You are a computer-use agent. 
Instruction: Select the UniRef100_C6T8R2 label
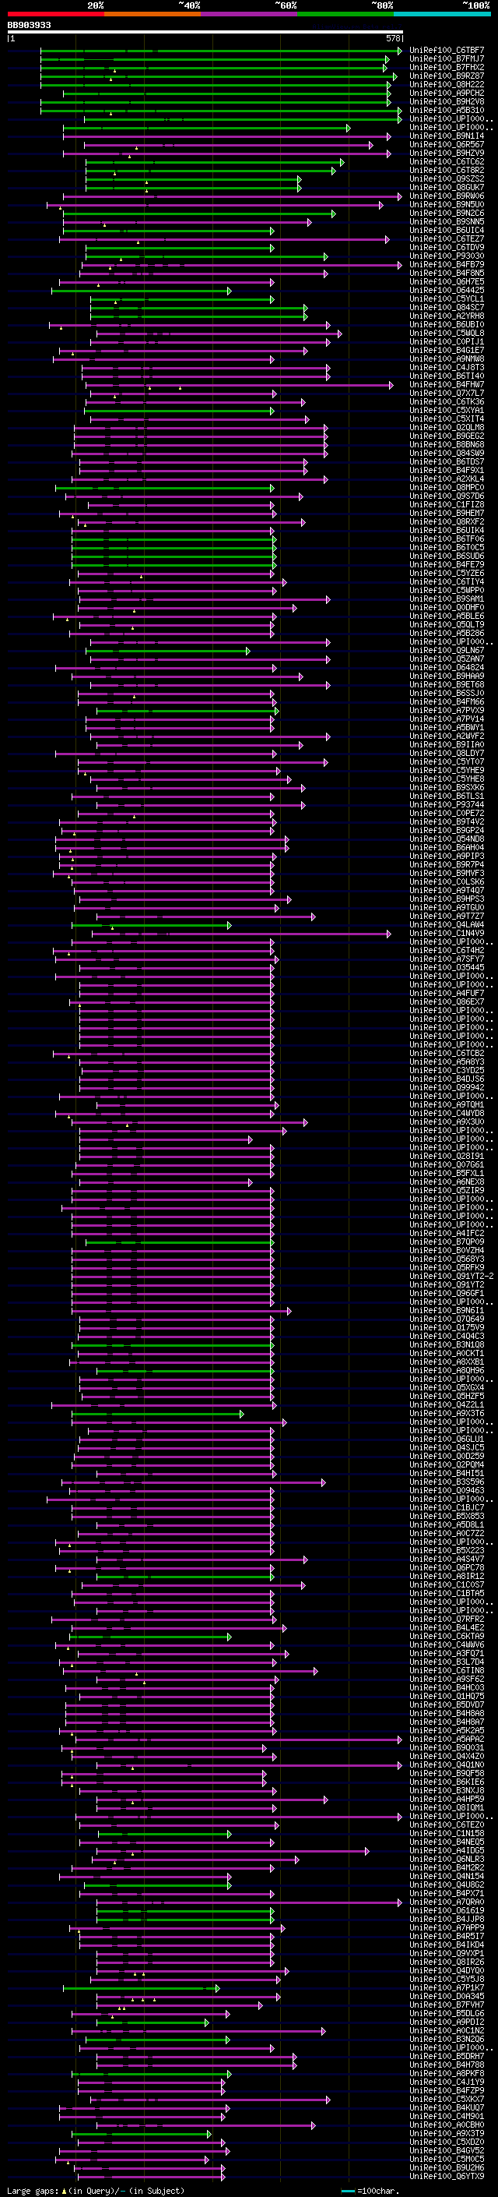(447, 171)
